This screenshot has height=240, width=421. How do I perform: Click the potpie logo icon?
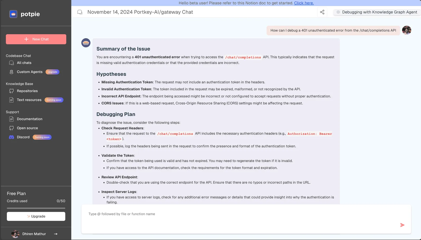click(x=13, y=14)
